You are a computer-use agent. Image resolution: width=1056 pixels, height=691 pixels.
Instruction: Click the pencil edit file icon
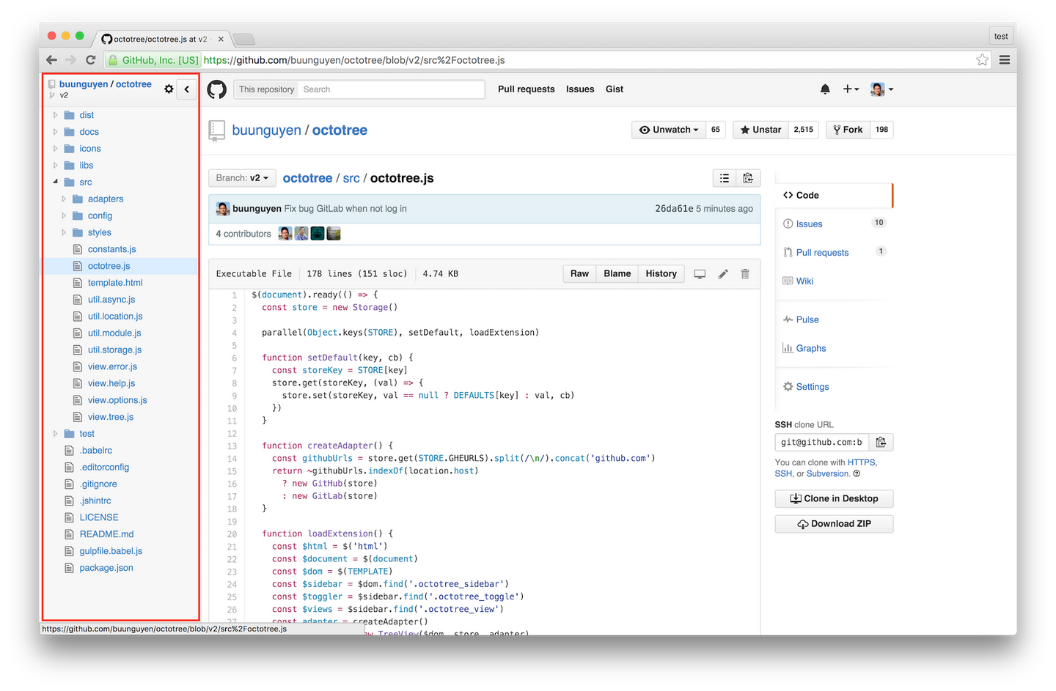pos(723,274)
